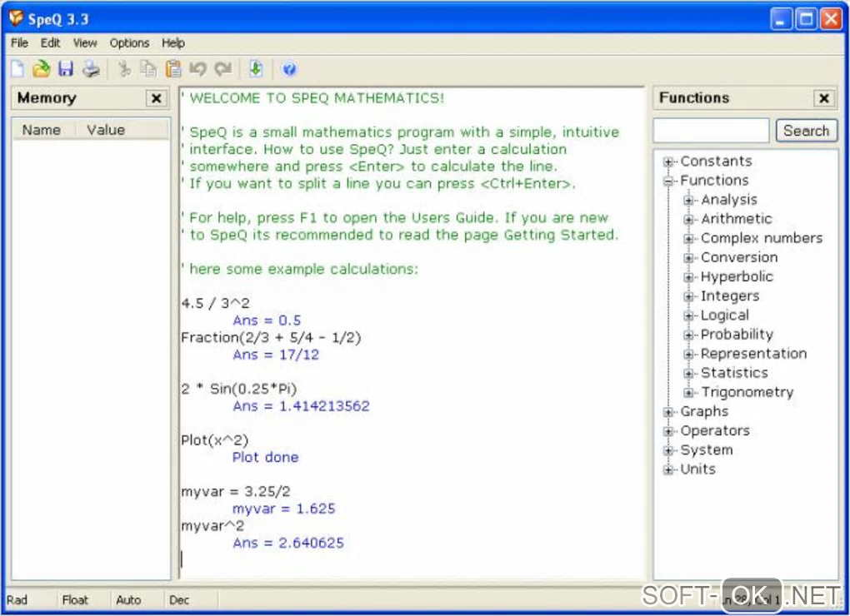The width and height of the screenshot is (850, 616).
Task: Open the Edit menu
Action: tap(50, 42)
